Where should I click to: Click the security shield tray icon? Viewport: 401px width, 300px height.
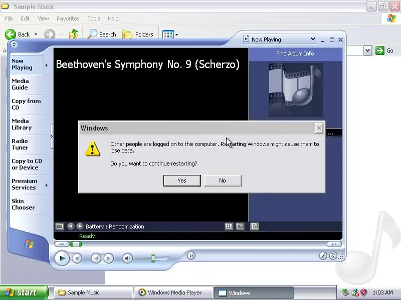pyautogui.click(x=364, y=292)
